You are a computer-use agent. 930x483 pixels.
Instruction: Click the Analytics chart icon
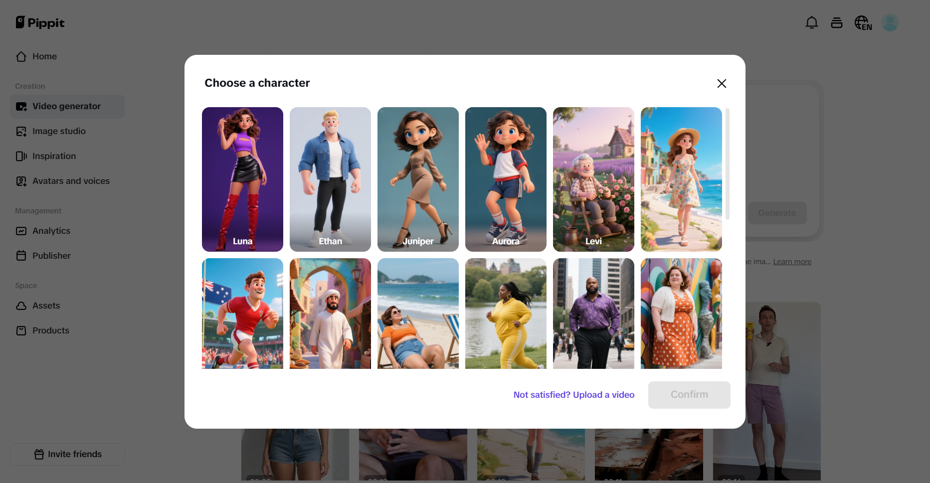pos(21,231)
